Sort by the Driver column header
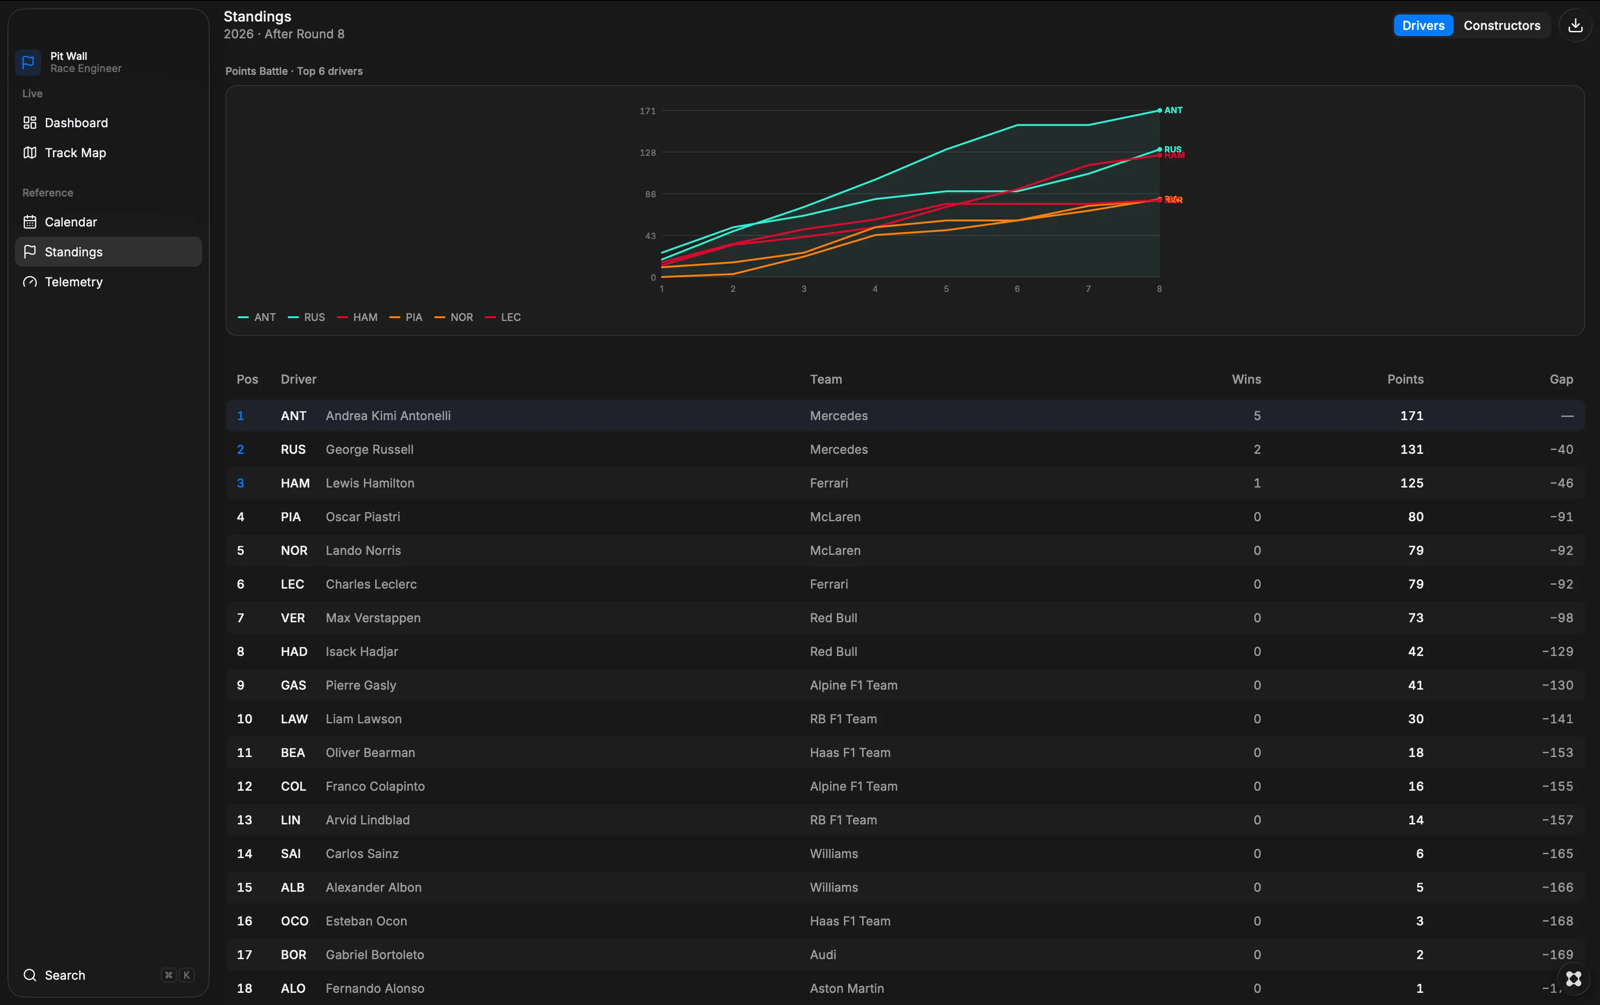Screen dimensions: 1600x1005 point(298,379)
